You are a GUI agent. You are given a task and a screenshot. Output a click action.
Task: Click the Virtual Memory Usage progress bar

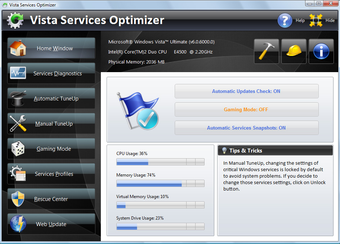(x=161, y=205)
